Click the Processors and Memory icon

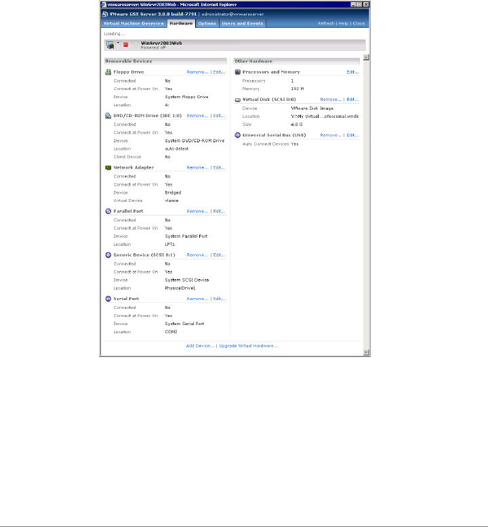pos(237,72)
